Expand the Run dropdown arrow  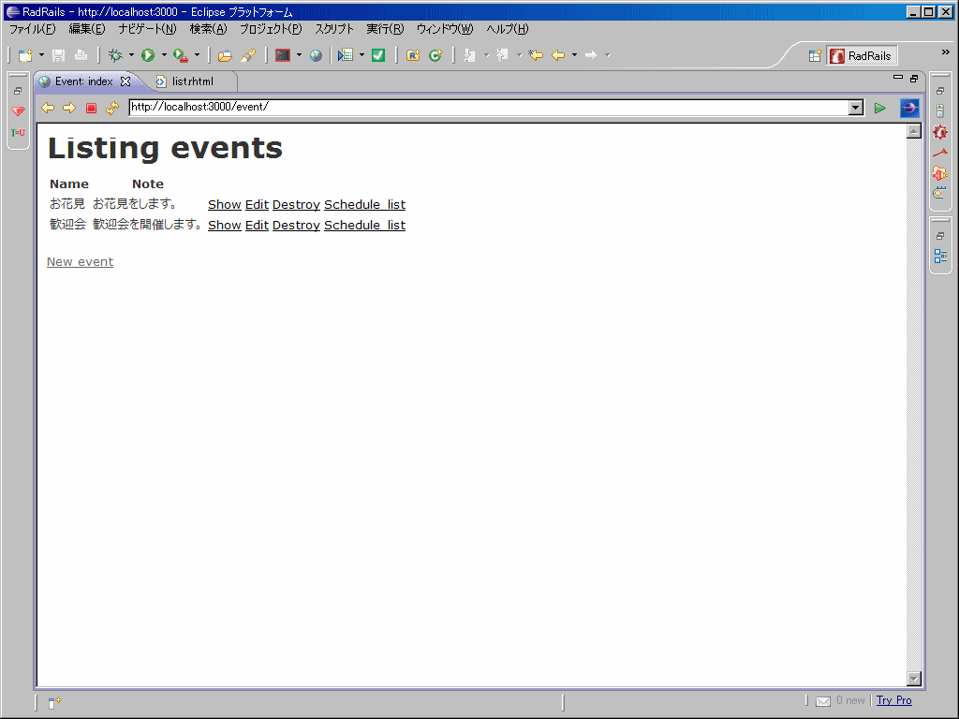click(164, 55)
